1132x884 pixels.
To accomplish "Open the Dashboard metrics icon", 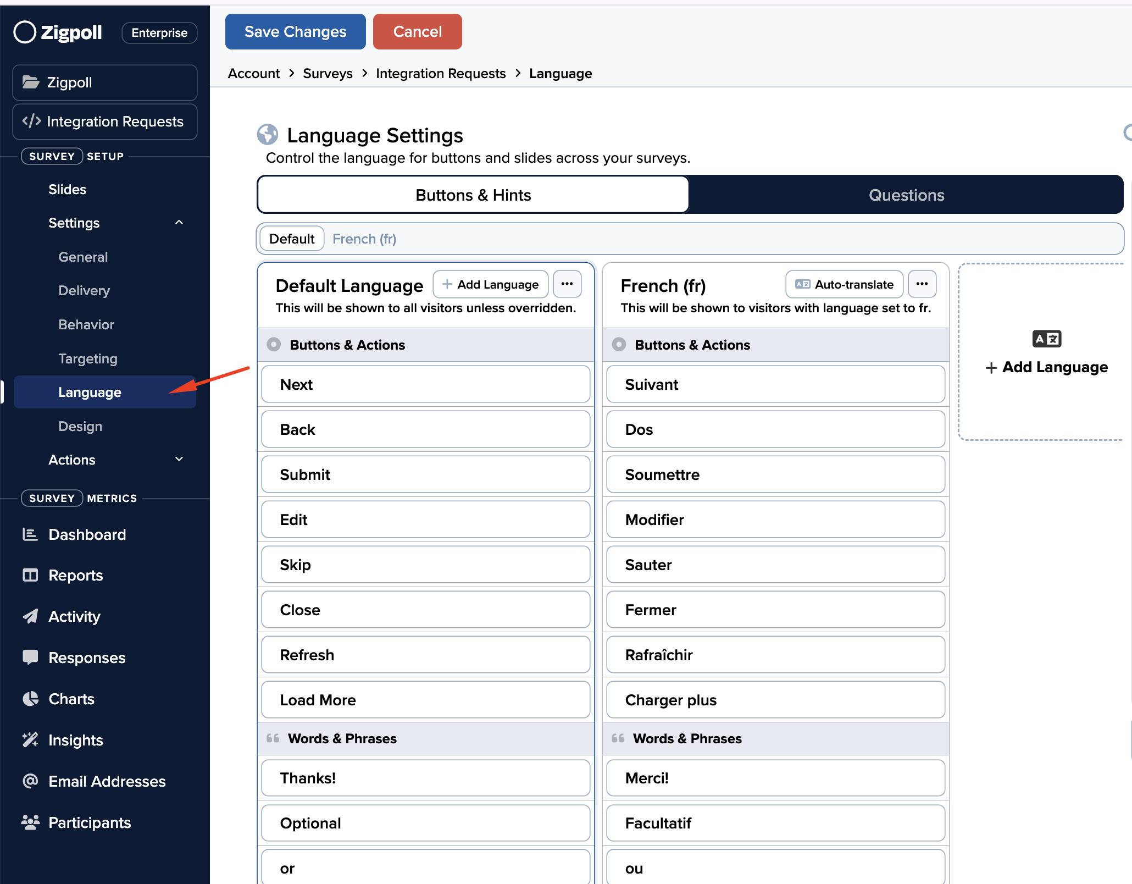I will point(30,534).
